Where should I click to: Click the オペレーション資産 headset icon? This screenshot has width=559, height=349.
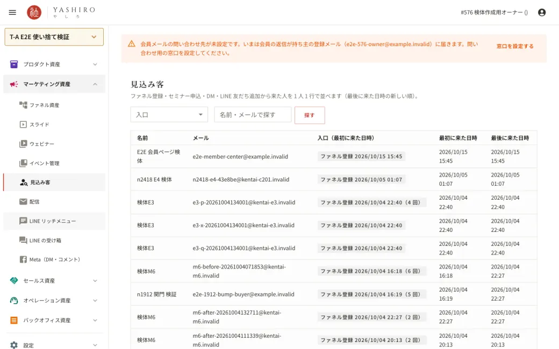(x=14, y=300)
